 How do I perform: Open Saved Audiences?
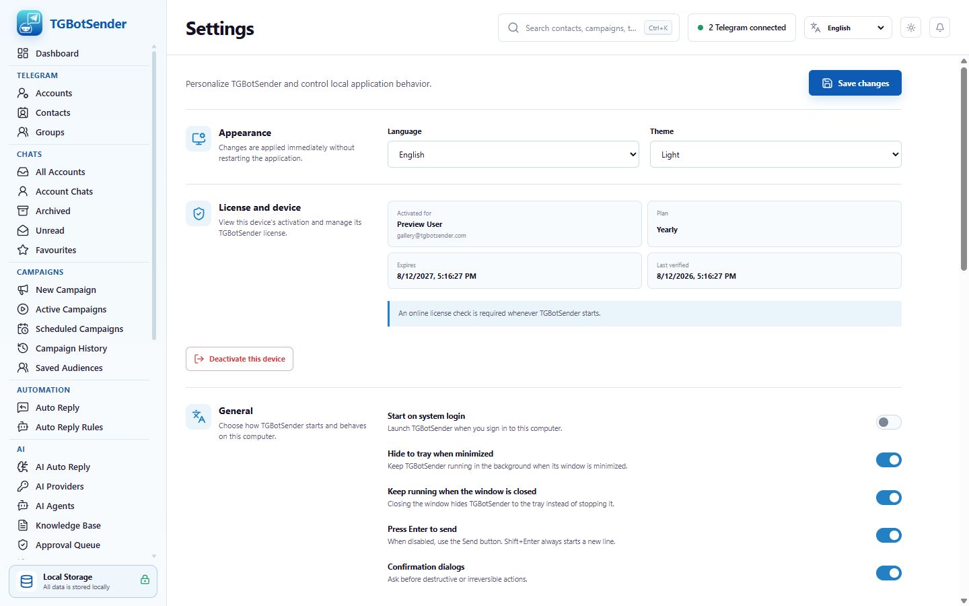click(81, 368)
